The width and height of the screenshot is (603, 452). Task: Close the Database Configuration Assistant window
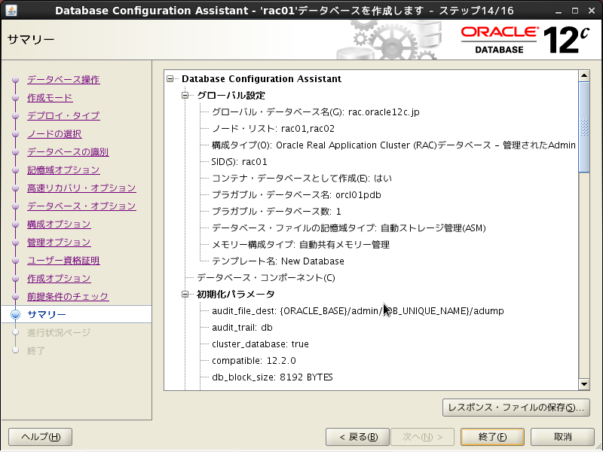[592, 11]
